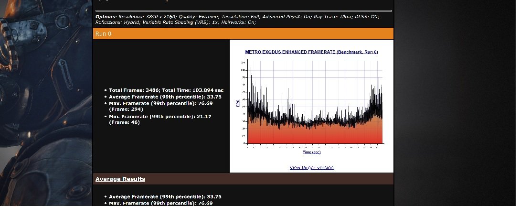
Task: Click the 'FPS' axis label on chart
Action: (x=238, y=104)
